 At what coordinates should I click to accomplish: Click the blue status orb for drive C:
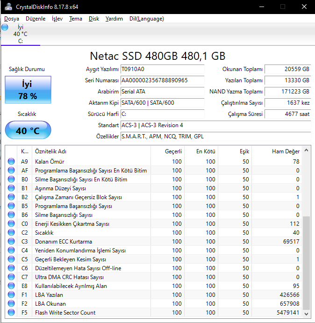(x=5, y=28)
